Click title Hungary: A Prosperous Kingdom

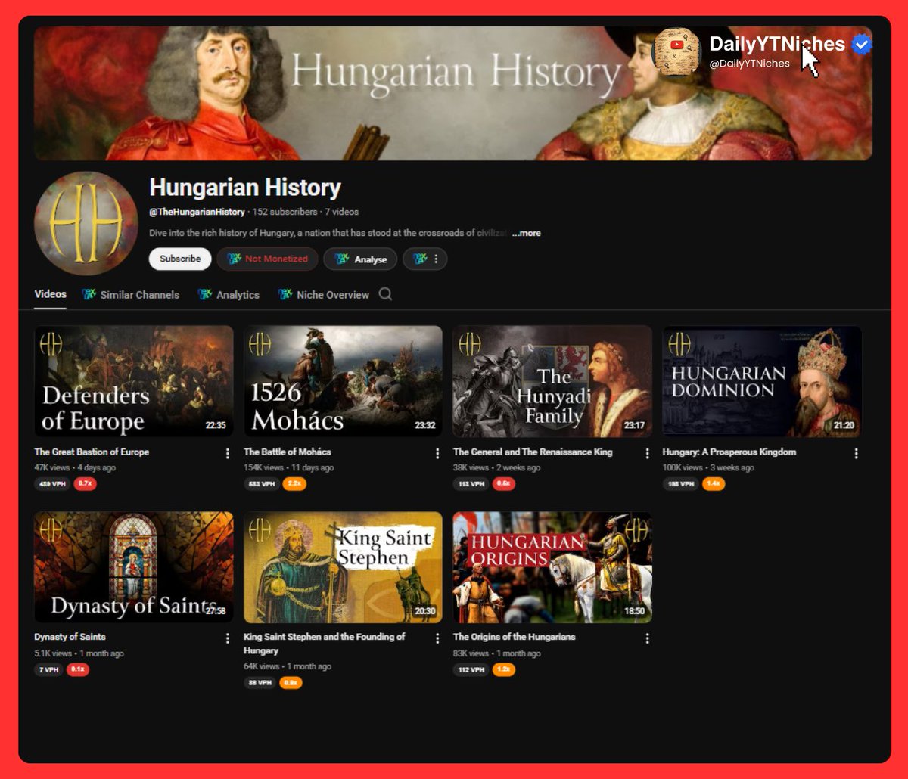pos(729,452)
